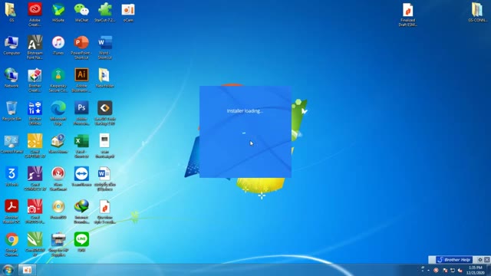Open the Word shortcut icon
Viewport: 491px width, 276px height.
click(105, 47)
